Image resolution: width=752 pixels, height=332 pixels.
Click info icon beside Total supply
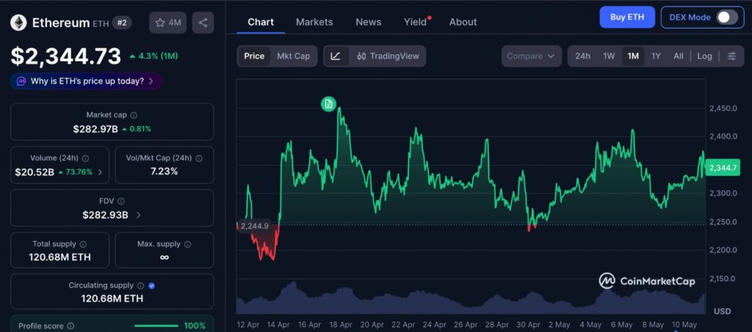[83, 245]
